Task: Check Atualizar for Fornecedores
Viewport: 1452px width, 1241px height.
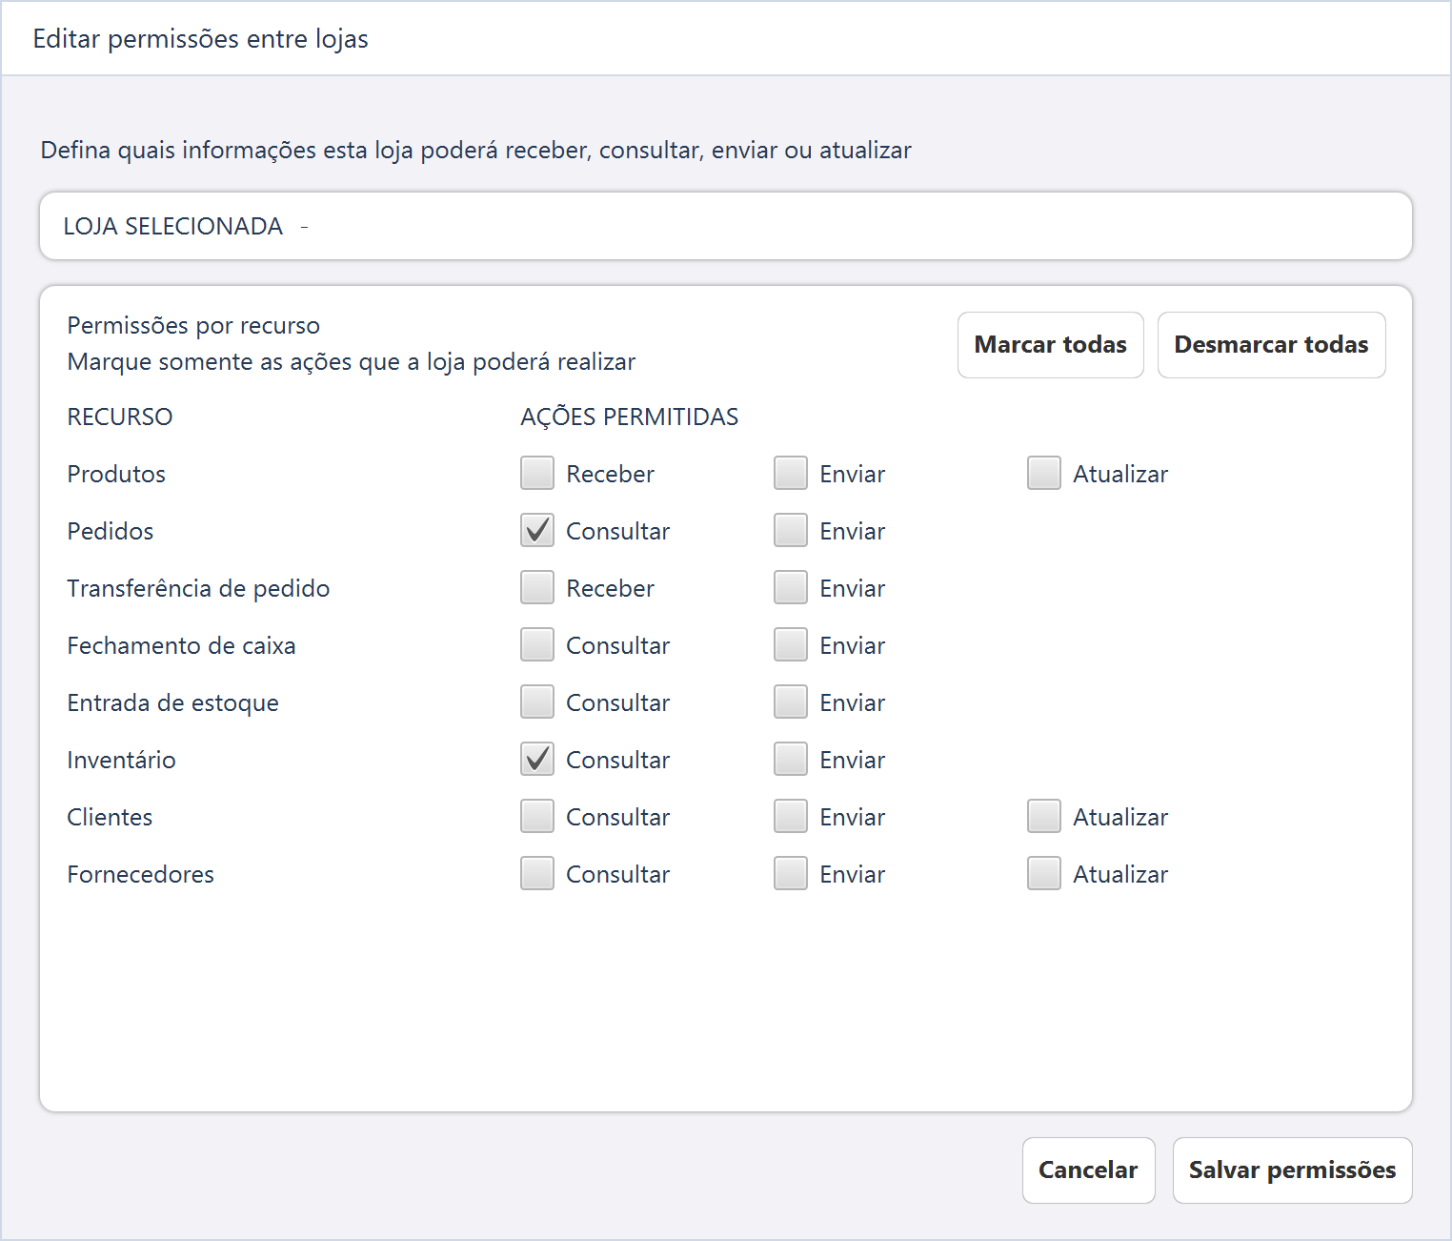Action: (1044, 873)
